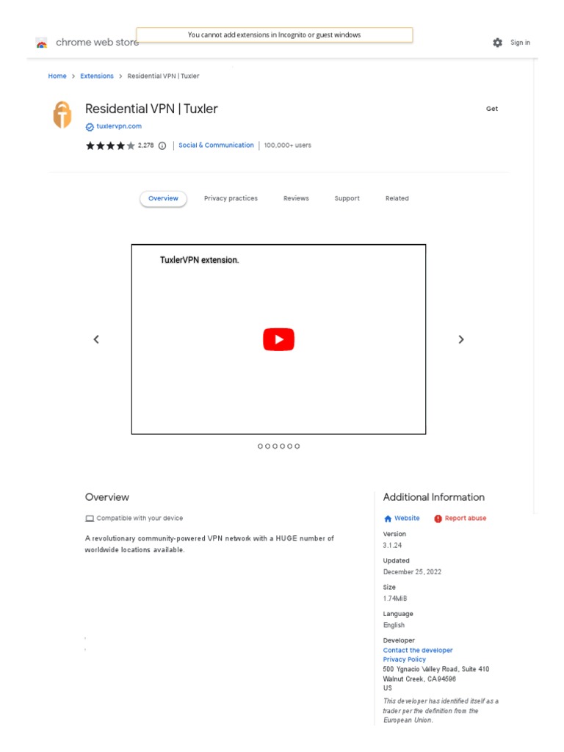
Task: Select the first carousel dot
Action: pyautogui.click(x=261, y=446)
